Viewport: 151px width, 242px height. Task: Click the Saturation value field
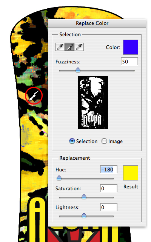pyautogui.click(x=109, y=188)
